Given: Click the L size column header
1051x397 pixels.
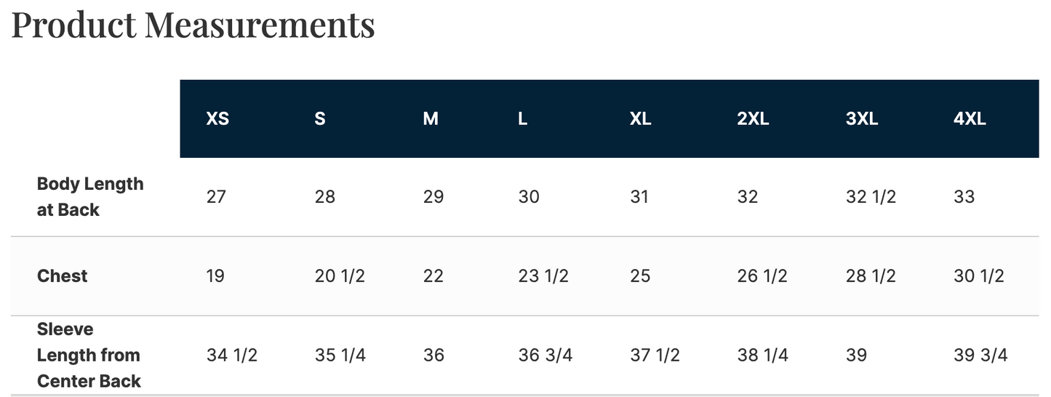Looking at the screenshot, I should pos(522,119).
